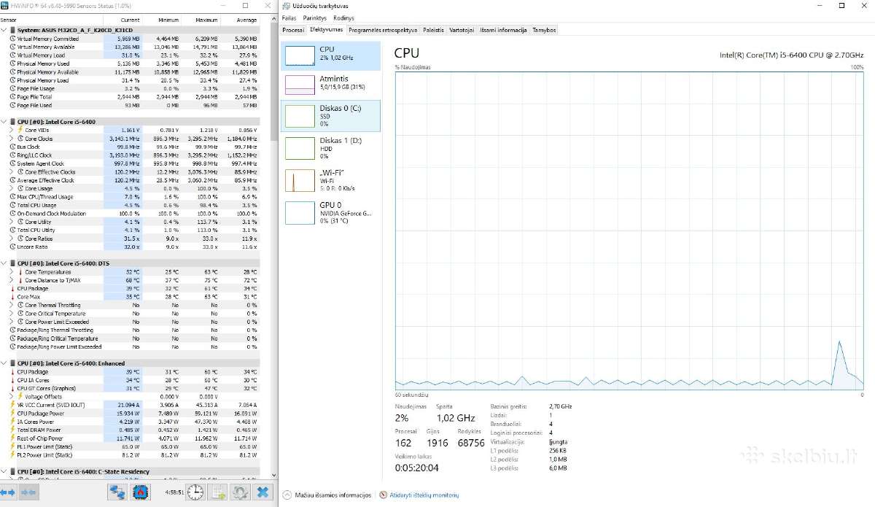Open the Parinktys menu

pos(315,18)
